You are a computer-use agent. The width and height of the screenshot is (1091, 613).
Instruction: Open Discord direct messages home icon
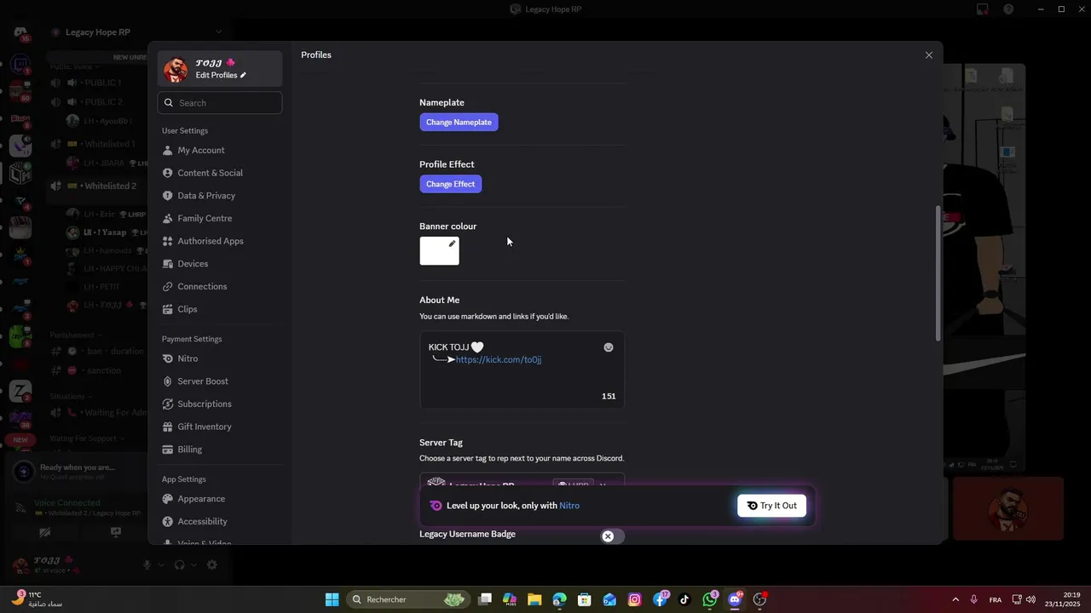pos(20,32)
